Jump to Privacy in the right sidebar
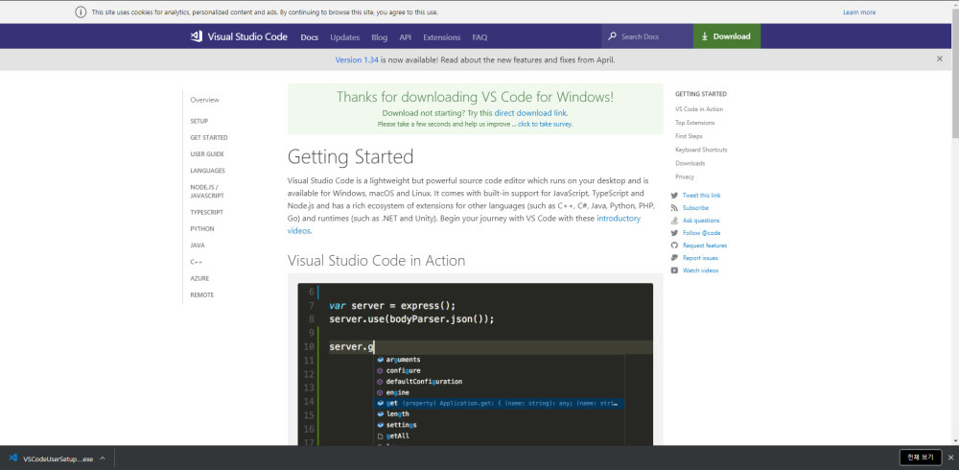The image size is (959, 470). 685,176
